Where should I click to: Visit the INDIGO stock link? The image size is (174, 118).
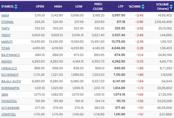pos(7,61)
